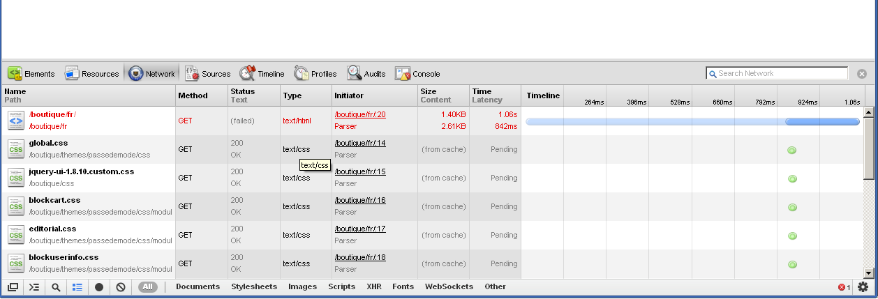Follow initiator link /boutique/fr/:17
Viewport: 878px width, 299px height.
[x=360, y=229]
